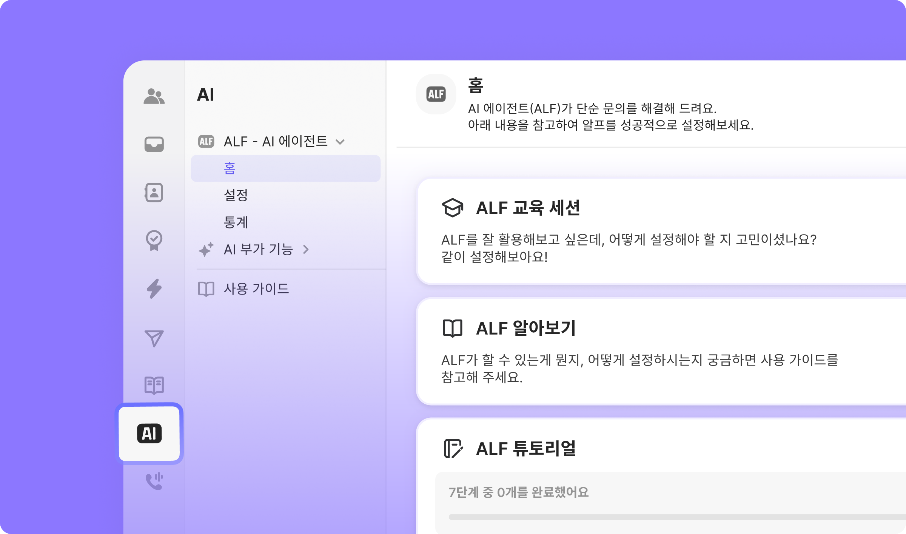This screenshot has height=534, width=906.
Task: Select 설정 in the ALF menu
Action: 236,195
